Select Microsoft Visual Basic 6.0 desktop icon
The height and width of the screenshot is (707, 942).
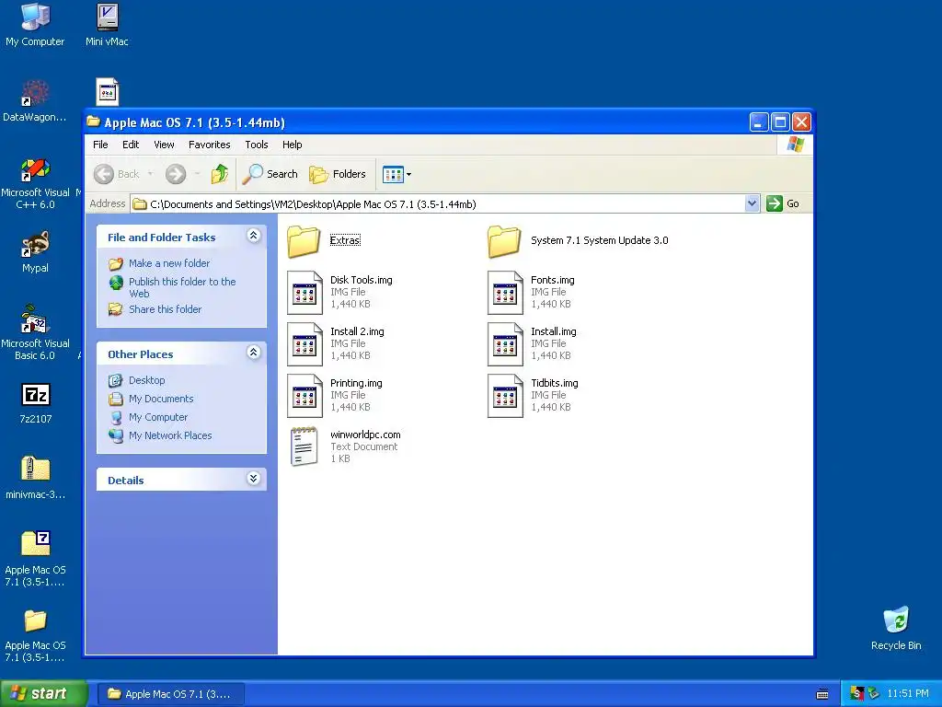(x=35, y=333)
